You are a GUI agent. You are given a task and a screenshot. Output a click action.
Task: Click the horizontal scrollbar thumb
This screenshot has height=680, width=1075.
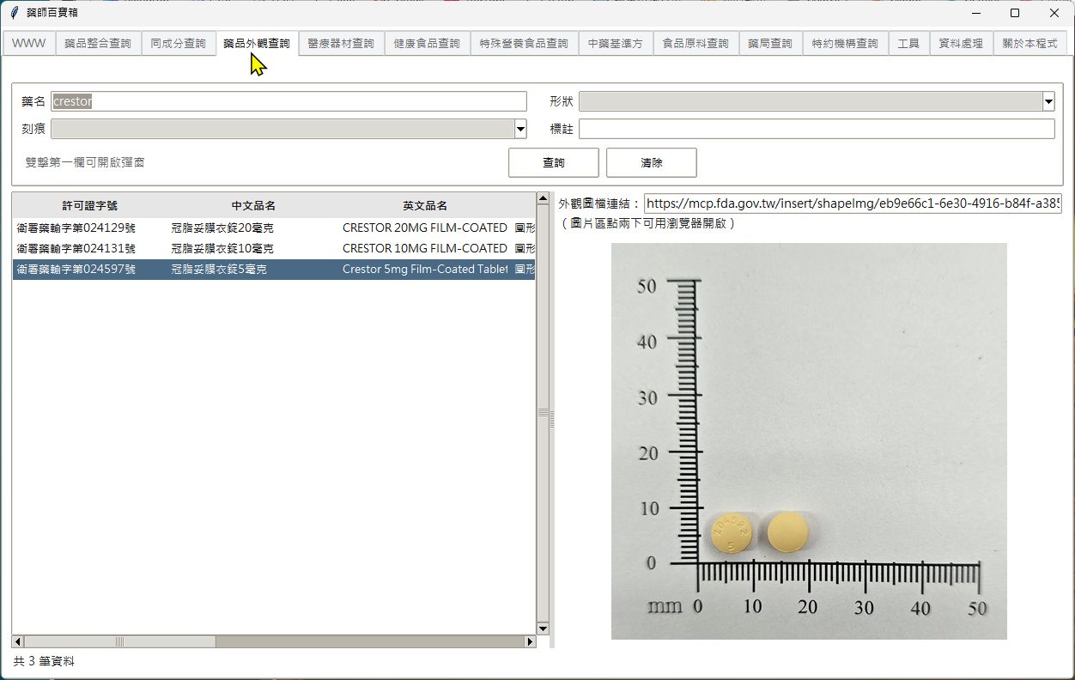(119, 641)
